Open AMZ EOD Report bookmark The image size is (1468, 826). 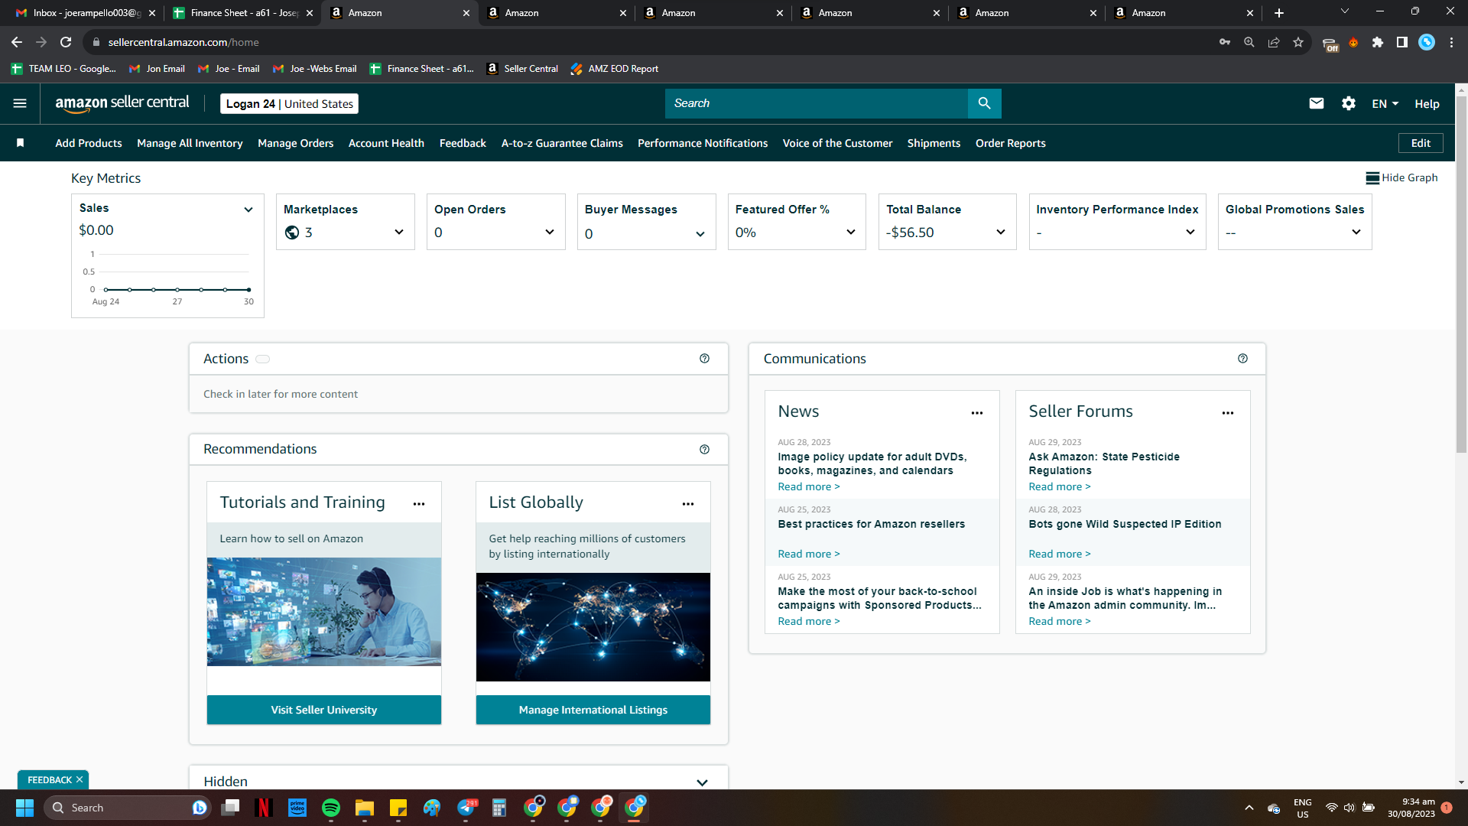[614, 69]
